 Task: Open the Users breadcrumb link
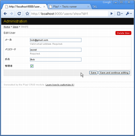pyautogui.click(x=16, y=27)
